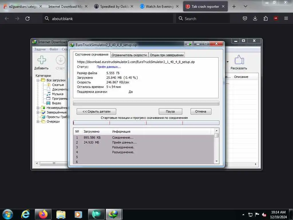
Task: Open the list all tabs dropdown
Action: 246,7
